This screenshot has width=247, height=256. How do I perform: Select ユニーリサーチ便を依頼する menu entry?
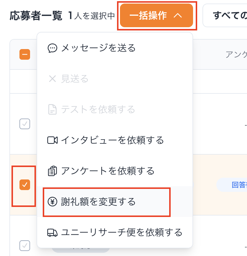[x=122, y=233]
